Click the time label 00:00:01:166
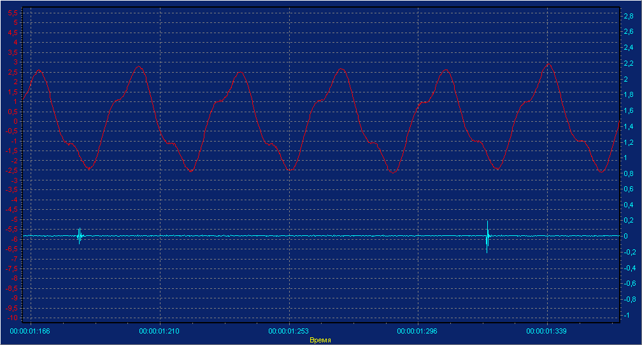The image size is (642, 345). pyautogui.click(x=30, y=331)
